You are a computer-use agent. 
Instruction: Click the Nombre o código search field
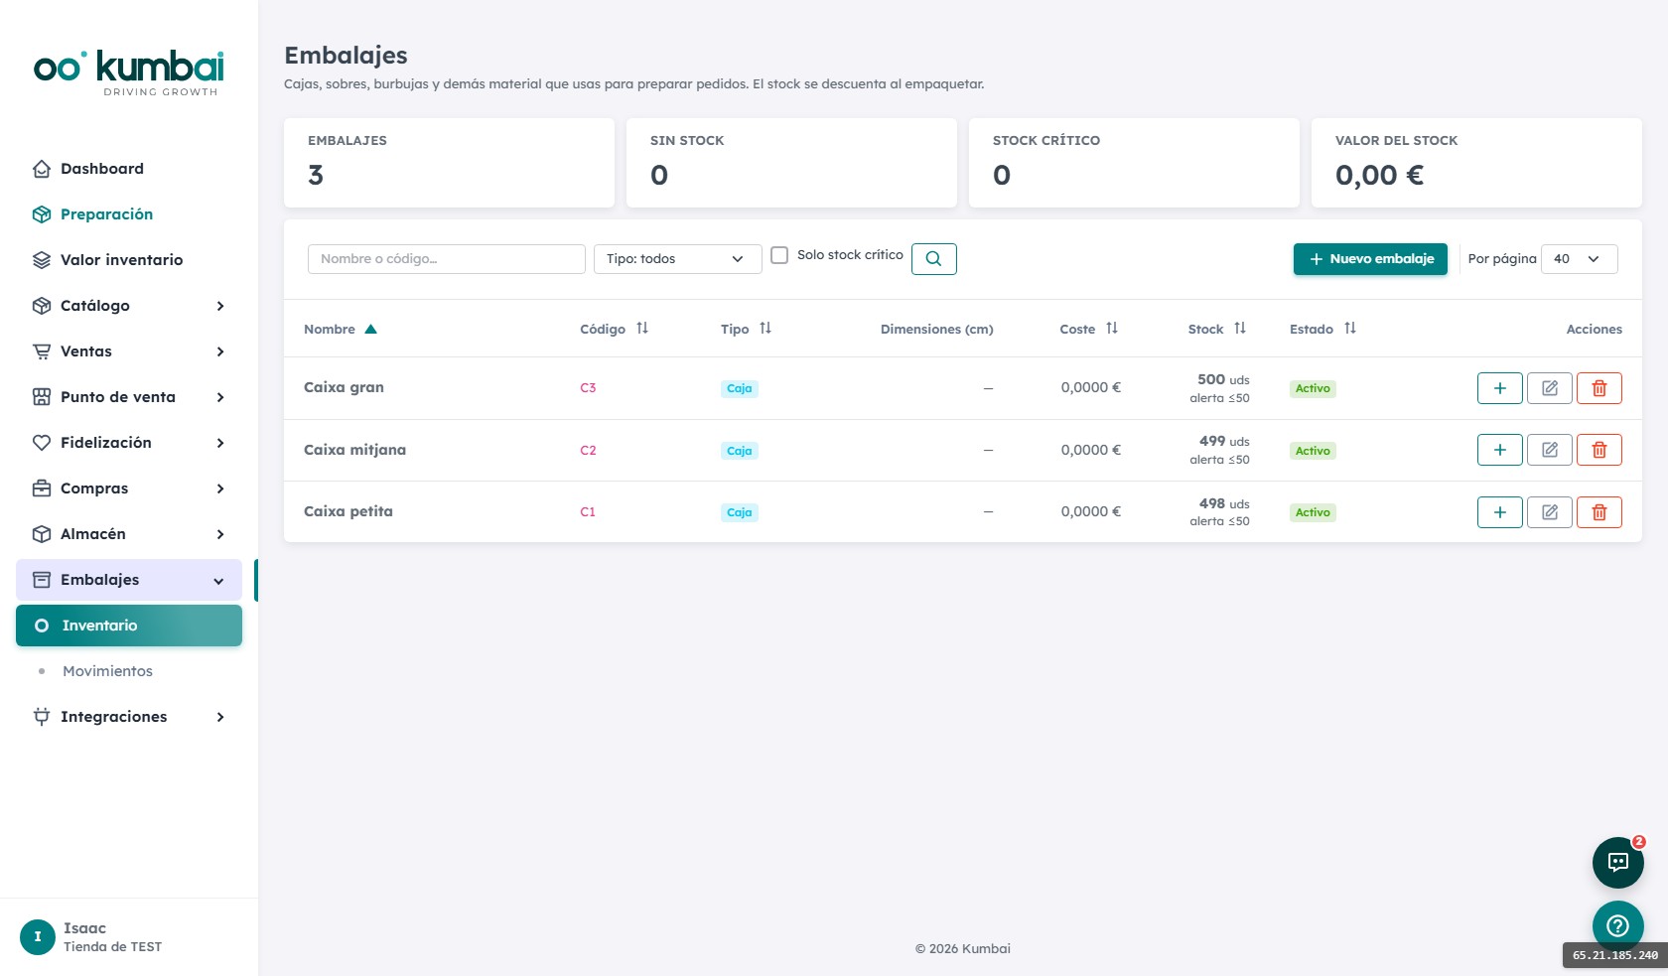tap(447, 259)
